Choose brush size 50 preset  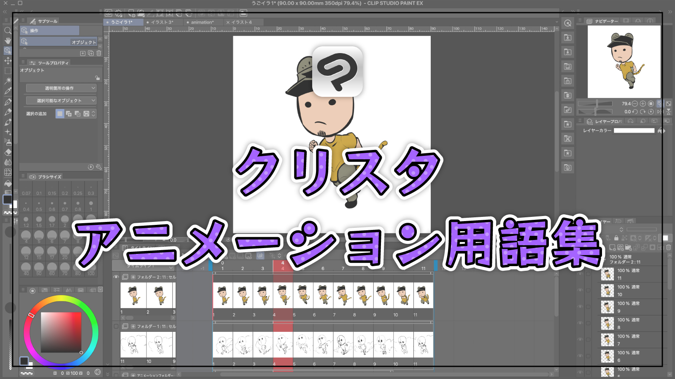pyautogui.click(x=39, y=269)
